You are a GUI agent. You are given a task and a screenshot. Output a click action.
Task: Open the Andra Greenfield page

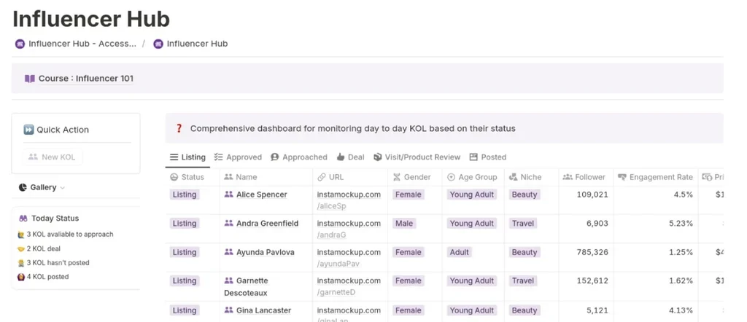pos(268,223)
